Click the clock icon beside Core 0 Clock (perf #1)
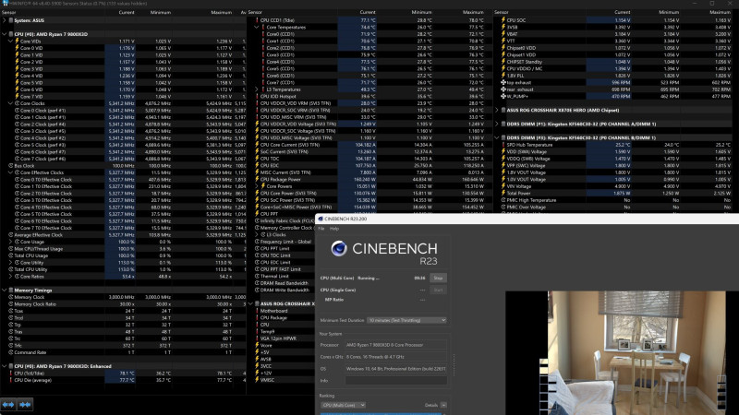Screen dimensions: 739x415 tap(17, 110)
